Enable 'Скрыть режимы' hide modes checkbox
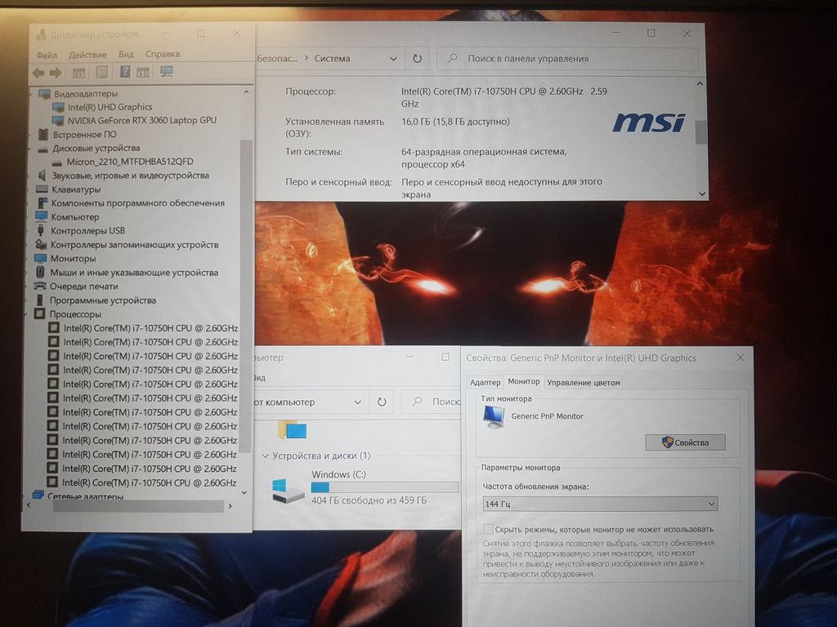837x627 pixels. [x=488, y=529]
